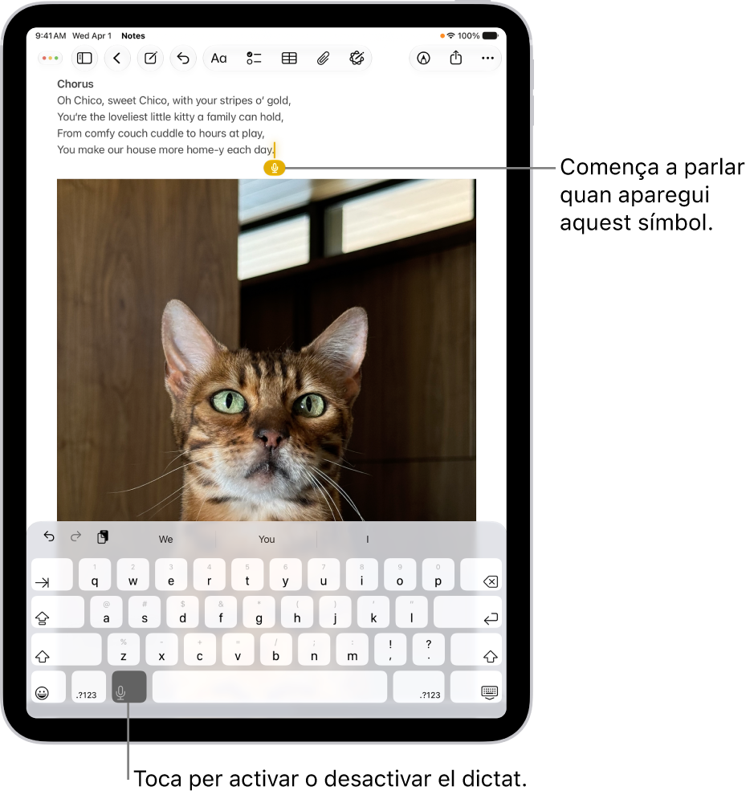Tap the cat photo in note
This screenshot has width=754, height=799.
pyautogui.click(x=267, y=350)
